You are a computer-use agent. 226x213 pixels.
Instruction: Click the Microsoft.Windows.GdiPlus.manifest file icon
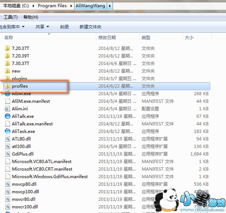[x=8, y=177]
